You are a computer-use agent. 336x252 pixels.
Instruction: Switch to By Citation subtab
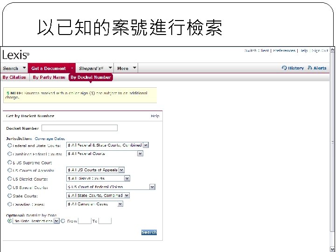pos(14,77)
